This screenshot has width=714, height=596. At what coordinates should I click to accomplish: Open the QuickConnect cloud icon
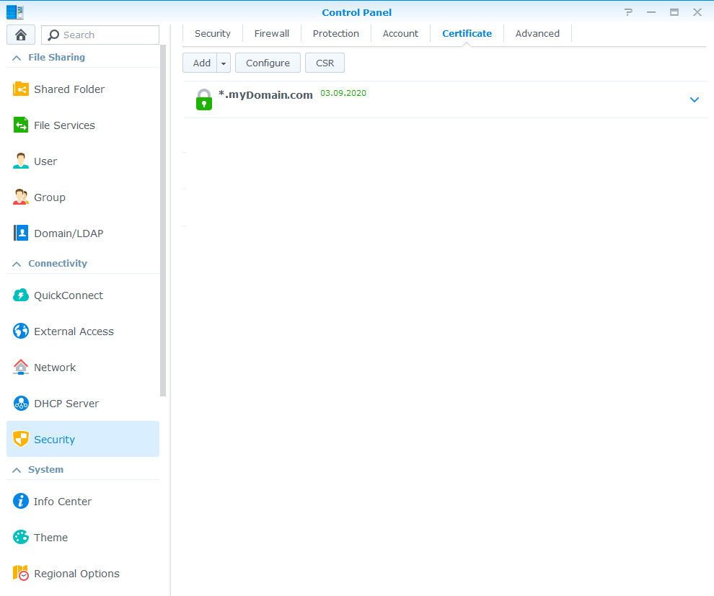(21, 295)
